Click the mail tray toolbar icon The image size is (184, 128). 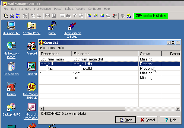pyautogui.click(x=108, y=16)
